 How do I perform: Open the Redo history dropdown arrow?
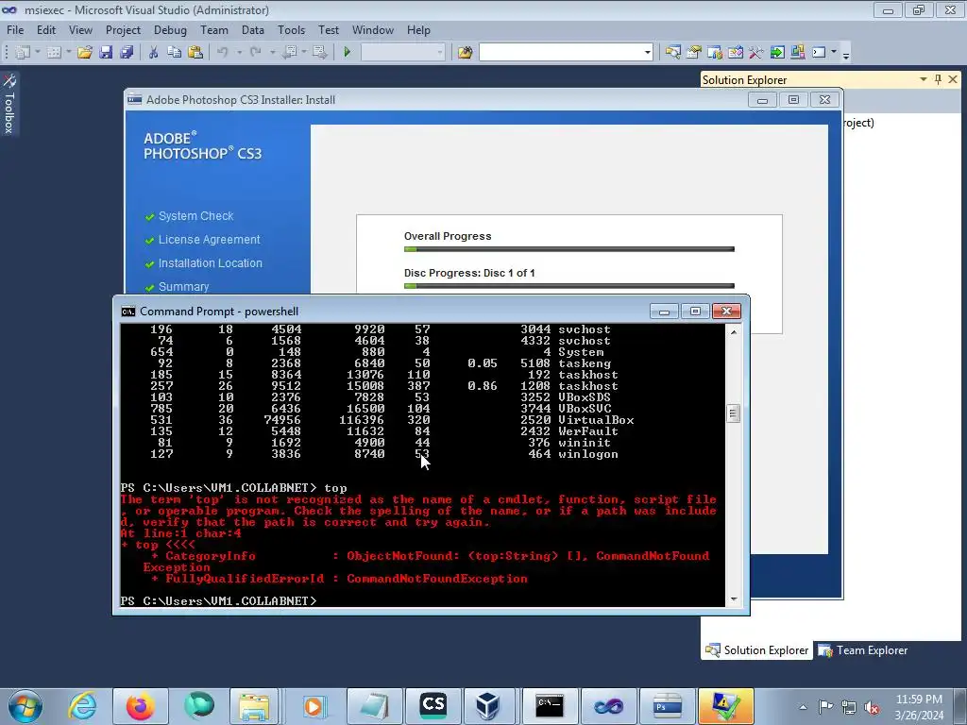273,53
